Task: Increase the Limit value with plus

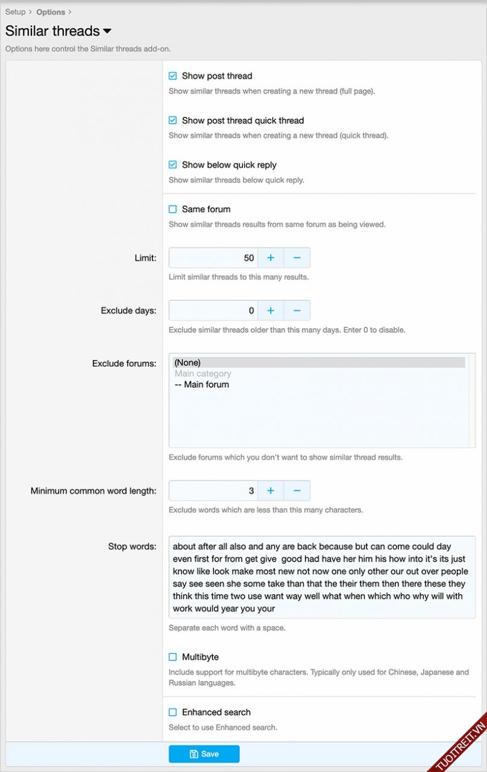Action: [x=271, y=258]
